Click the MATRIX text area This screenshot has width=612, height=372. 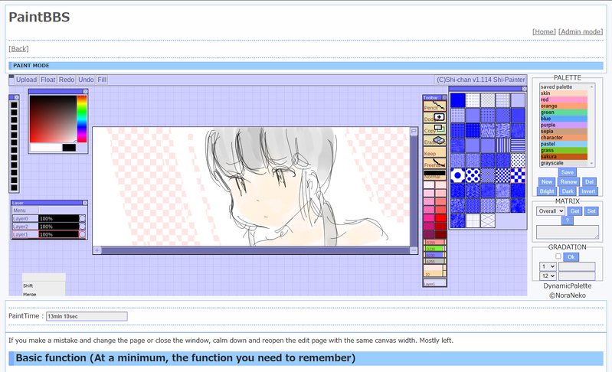click(567, 232)
